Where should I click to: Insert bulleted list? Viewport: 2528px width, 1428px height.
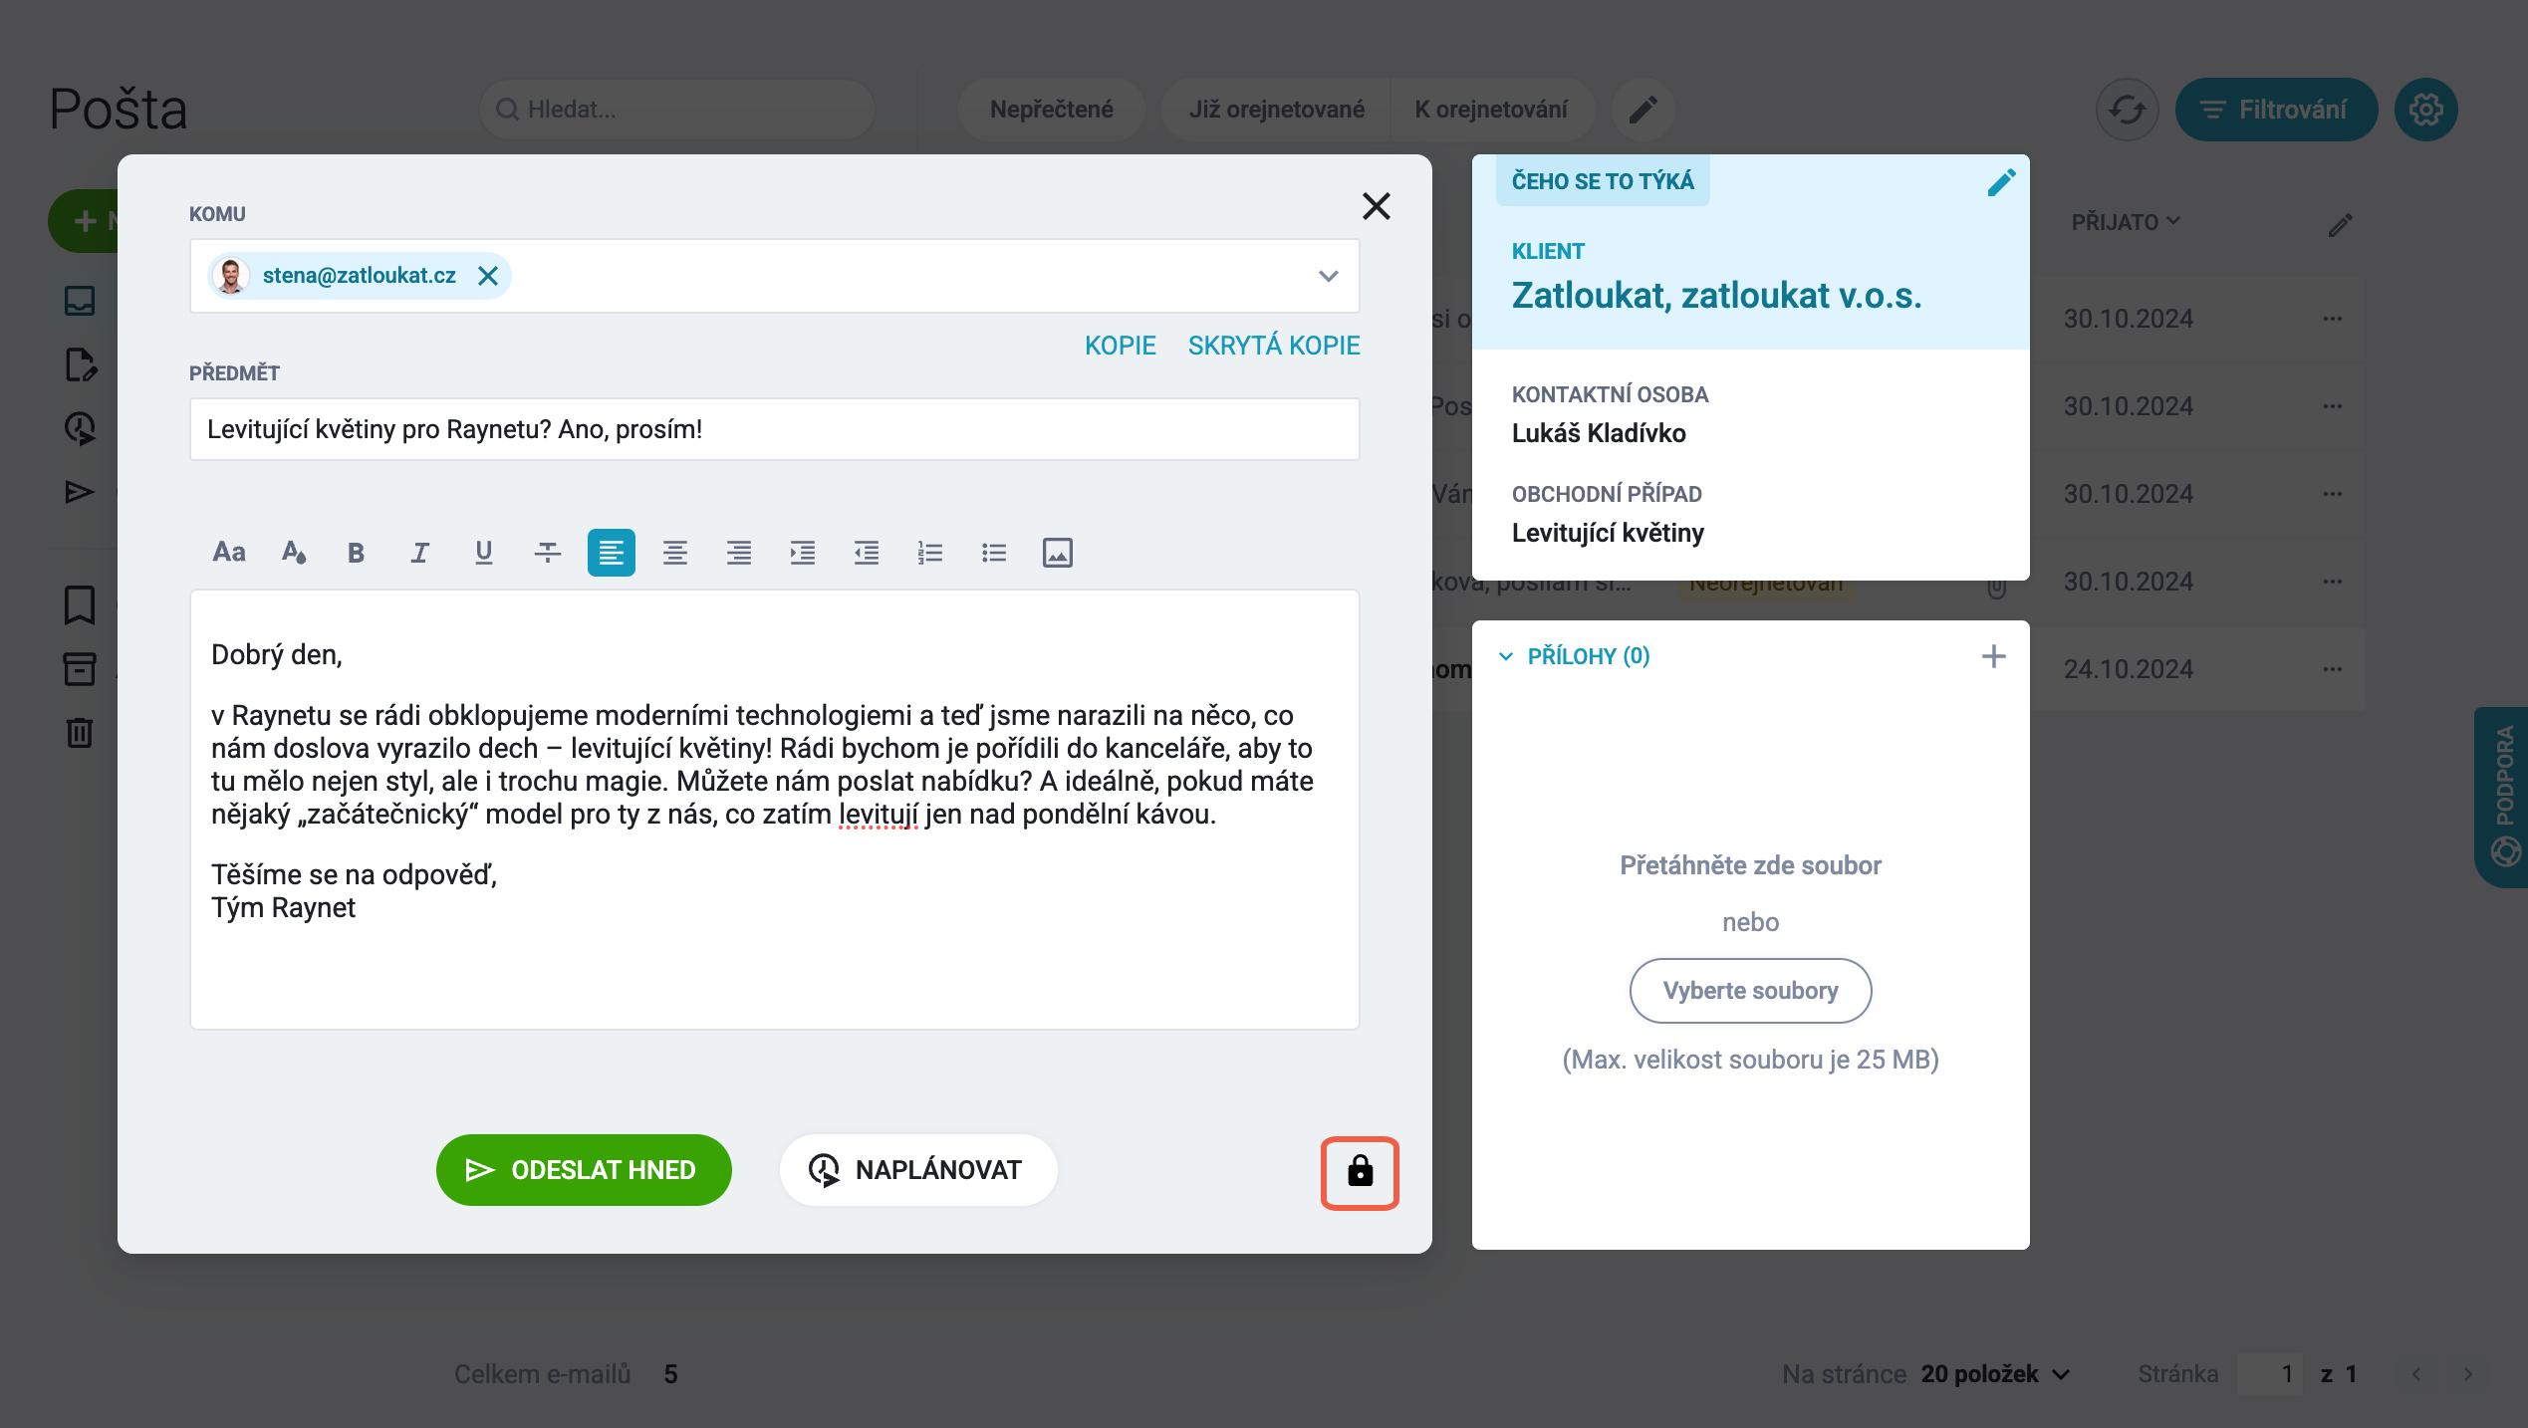[994, 552]
